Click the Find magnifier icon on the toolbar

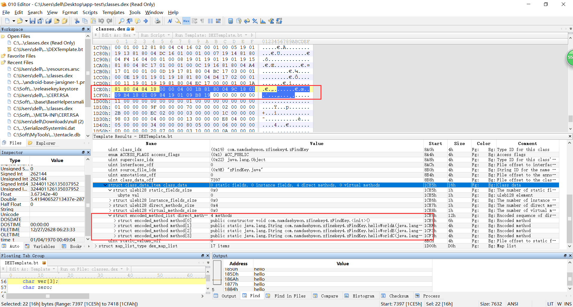coord(121,21)
